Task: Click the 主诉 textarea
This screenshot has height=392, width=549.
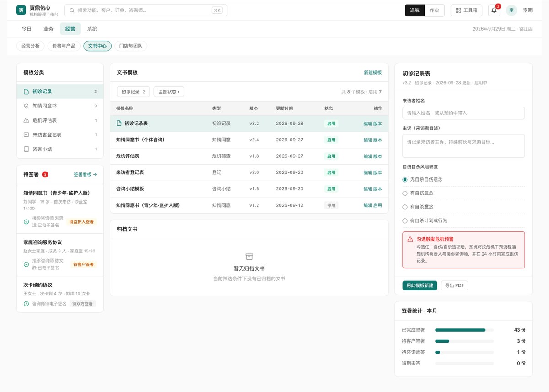Action: point(463,146)
